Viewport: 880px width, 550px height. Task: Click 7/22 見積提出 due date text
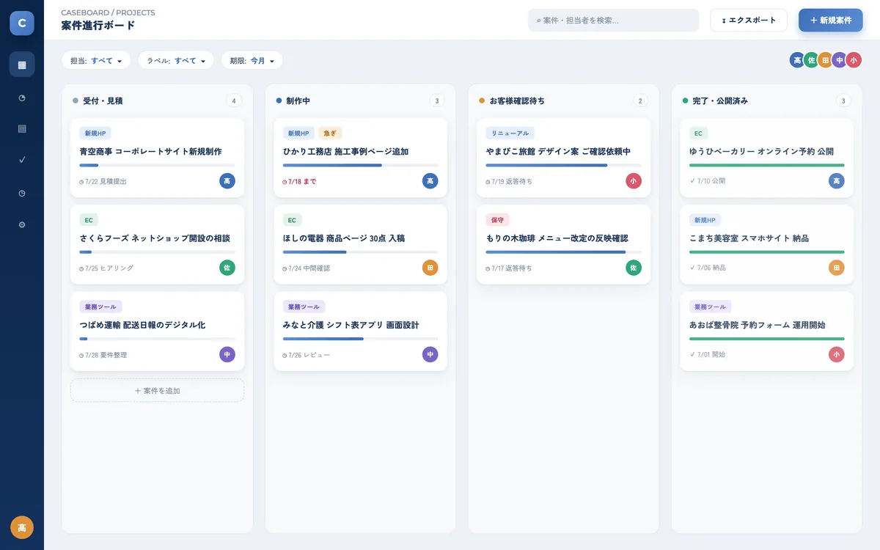(103, 181)
